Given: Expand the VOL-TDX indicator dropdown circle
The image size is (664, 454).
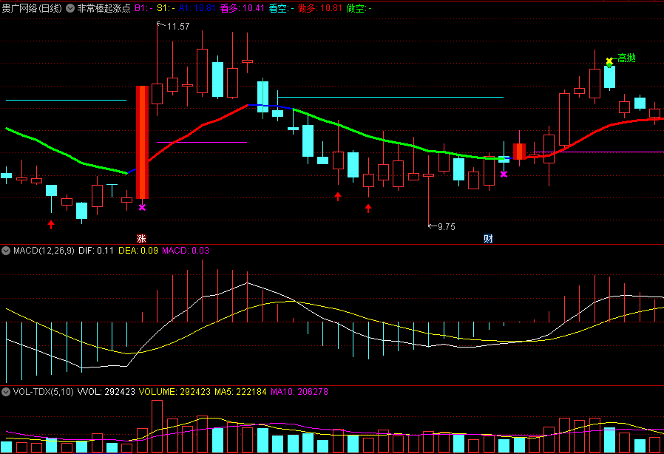Looking at the screenshot, I should pos(6,392).
